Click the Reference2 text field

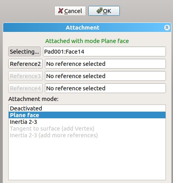point(105,64)
